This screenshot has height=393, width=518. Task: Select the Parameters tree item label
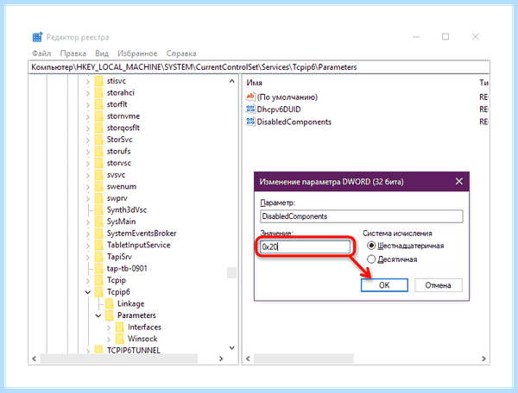136,315
